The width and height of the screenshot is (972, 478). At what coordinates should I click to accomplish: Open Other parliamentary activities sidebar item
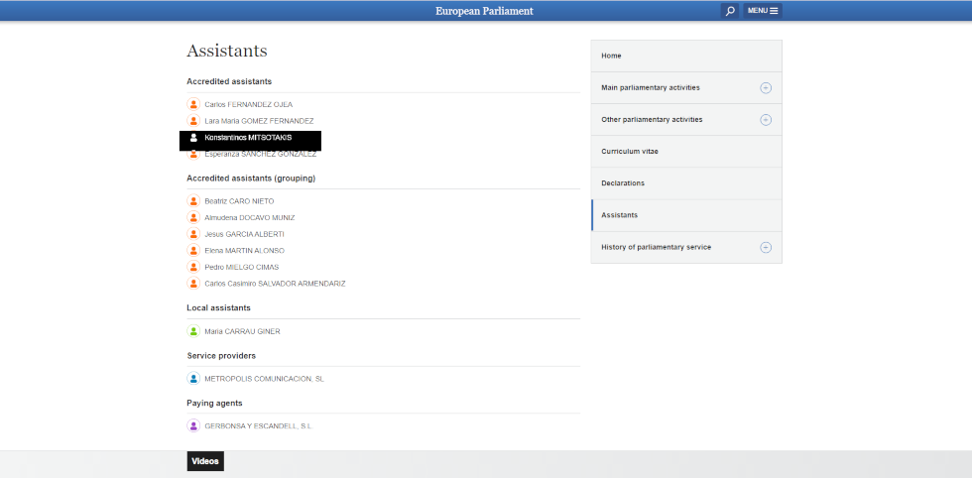pos(686,120)
